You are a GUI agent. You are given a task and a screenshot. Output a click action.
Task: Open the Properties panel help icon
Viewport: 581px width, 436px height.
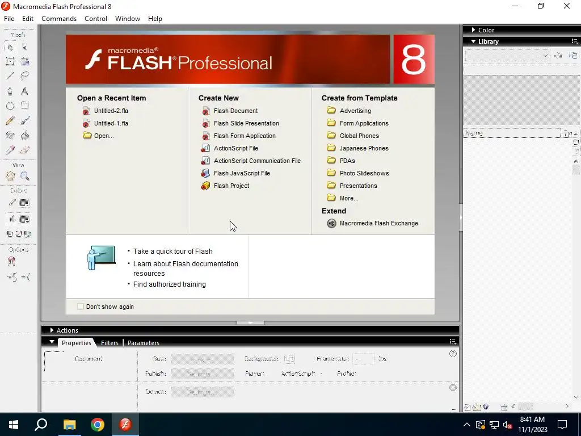(x=453, y=353)
